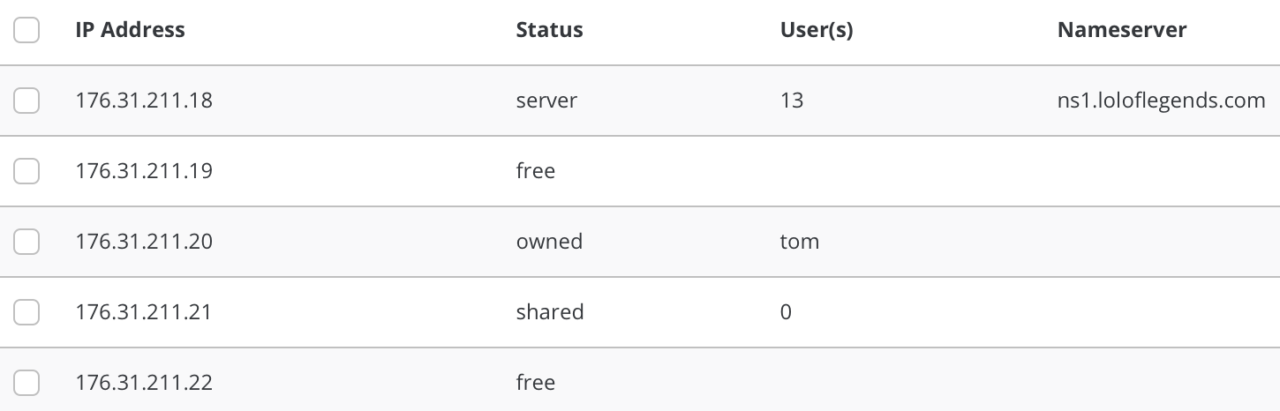Click the server status cell
The width and height of the screenshot is (1280, 411).
coord(546,101)
